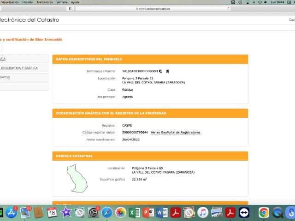The height and width of the screenshot is (221, 295).
Task: Launch Microsoft Excel from the dock
Action: point(134,213)
